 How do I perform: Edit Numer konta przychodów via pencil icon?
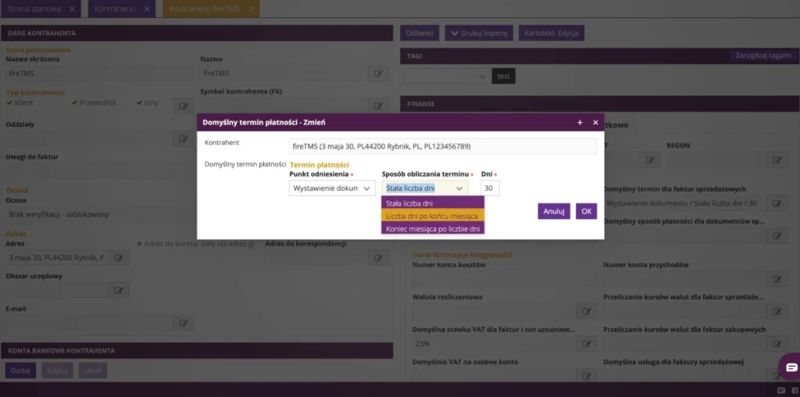coord(777,279)
